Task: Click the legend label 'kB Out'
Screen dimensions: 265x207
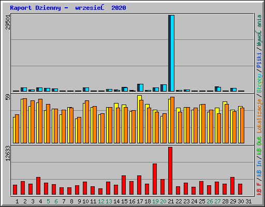Action: pos(259,145)
